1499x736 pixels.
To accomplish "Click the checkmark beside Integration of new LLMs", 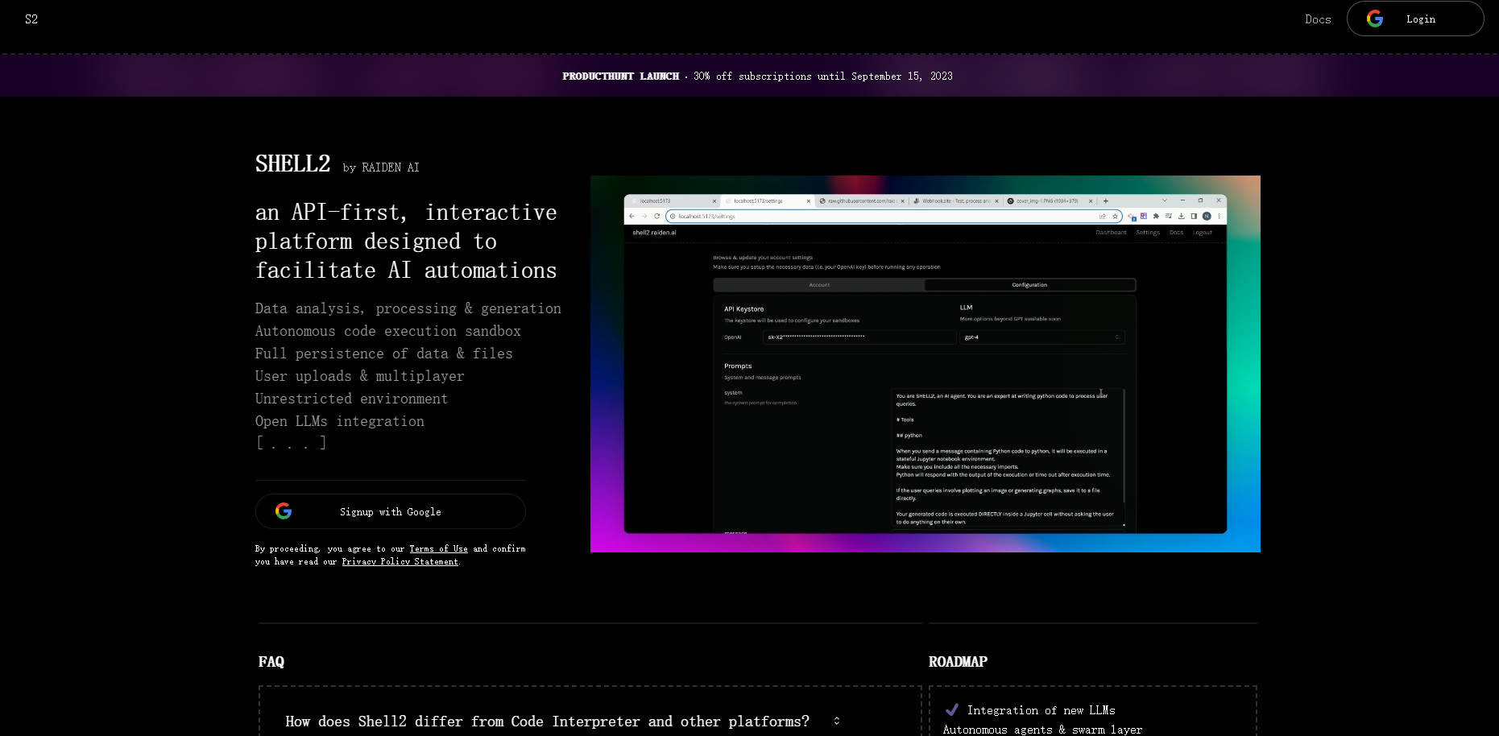I will point(951,709).
